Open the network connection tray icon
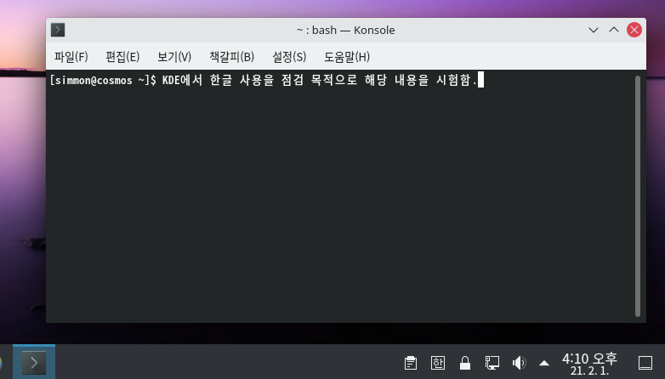Viewport: 665px width, 379px height. click(x=492, y=363)
